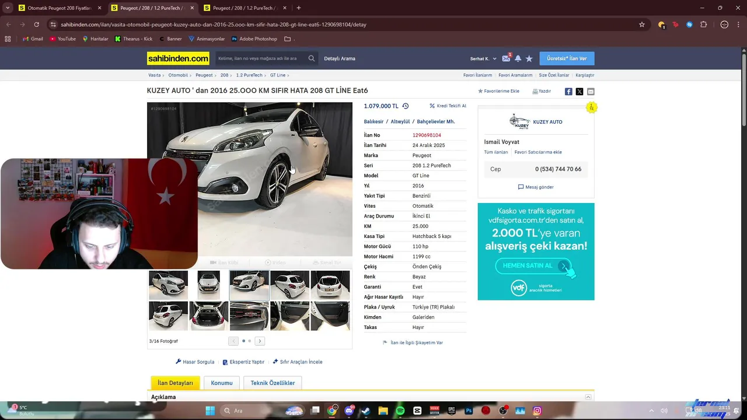The height and width of the screenshot is (420, 747).
Task: Open File Explorer from the taskbar
Action: coord(383,411)
